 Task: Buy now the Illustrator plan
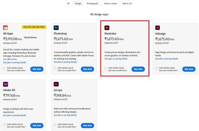click(x=138, y=69)
